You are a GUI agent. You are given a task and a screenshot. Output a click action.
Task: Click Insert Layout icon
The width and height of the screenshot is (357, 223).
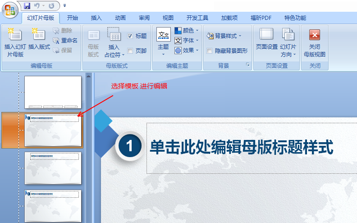(39, 35)
